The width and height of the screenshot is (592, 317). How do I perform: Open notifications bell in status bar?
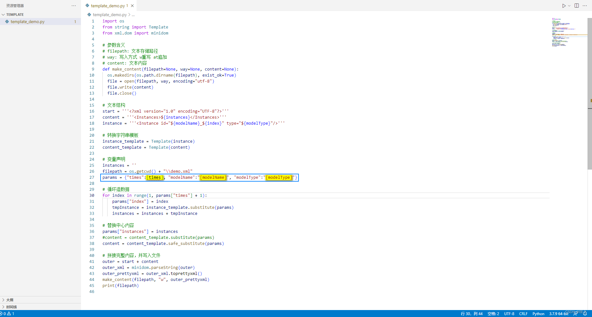tap(585, 314)
